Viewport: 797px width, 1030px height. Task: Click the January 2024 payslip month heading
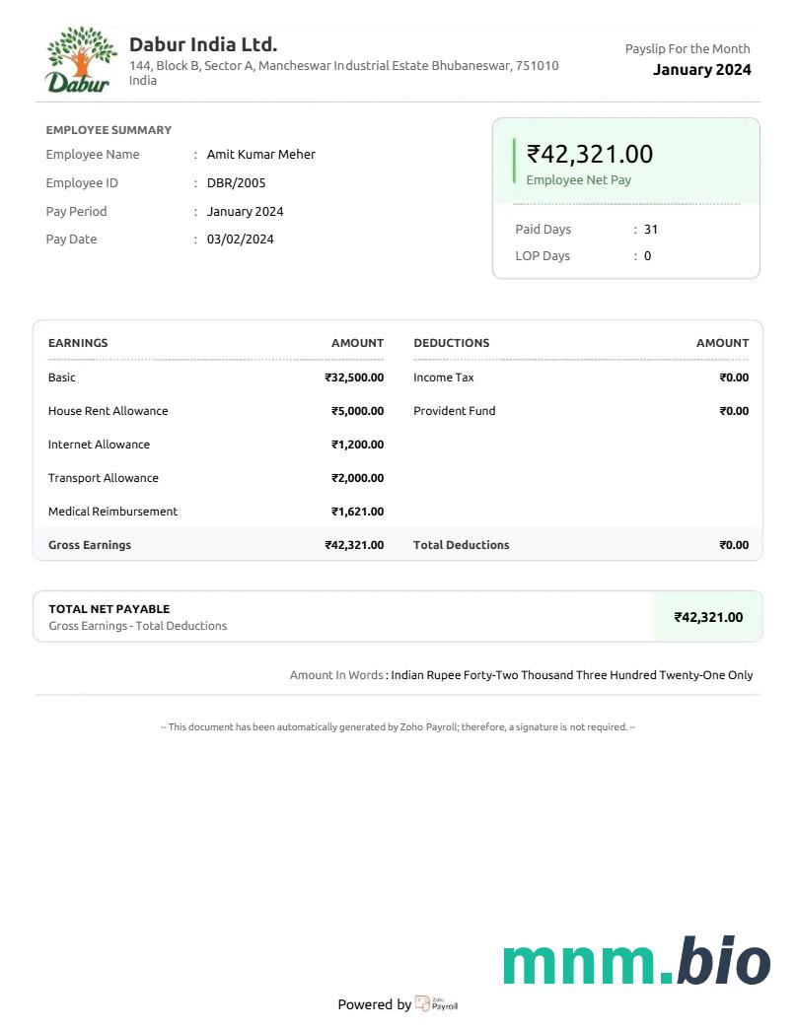701,70
